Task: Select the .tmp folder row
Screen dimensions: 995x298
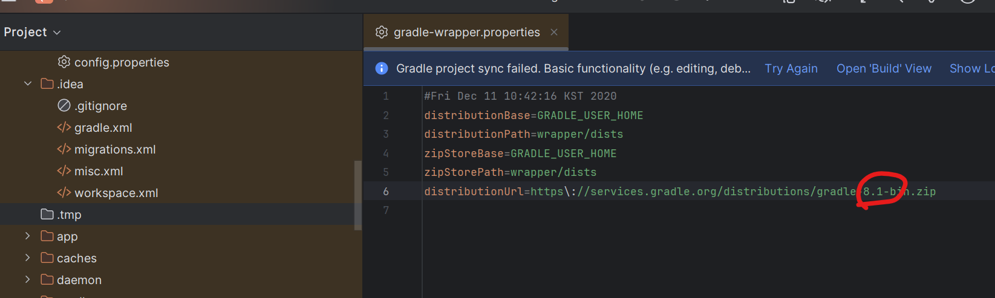Action: coord(181,215)
